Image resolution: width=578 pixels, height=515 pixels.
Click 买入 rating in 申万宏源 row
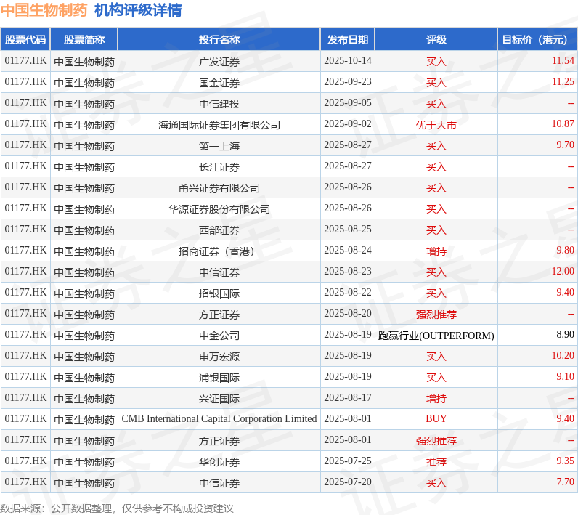[436, 356]
